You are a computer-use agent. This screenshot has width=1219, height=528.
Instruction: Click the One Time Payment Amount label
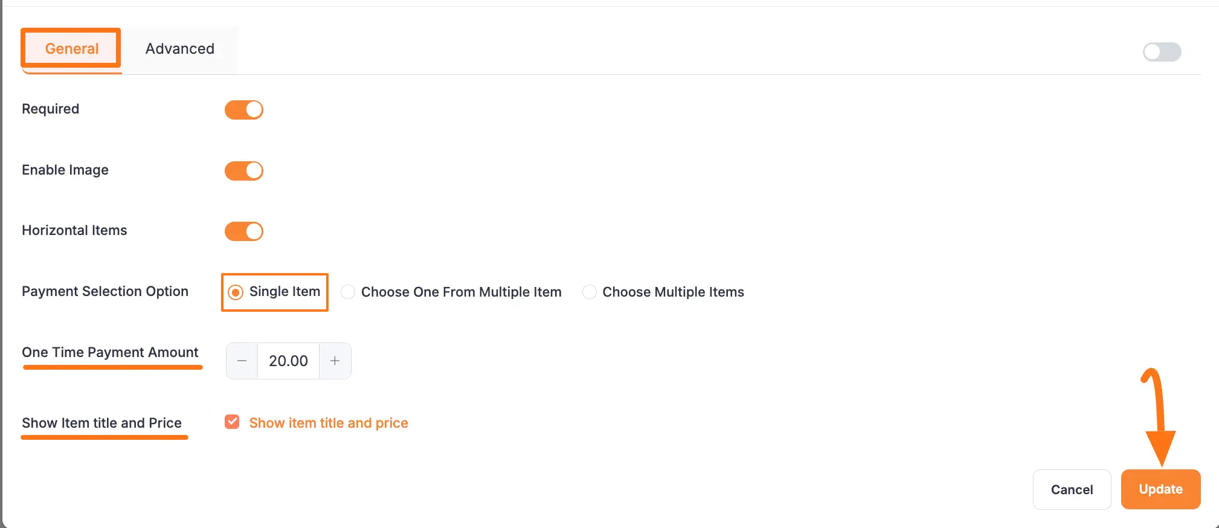[110, 352]
